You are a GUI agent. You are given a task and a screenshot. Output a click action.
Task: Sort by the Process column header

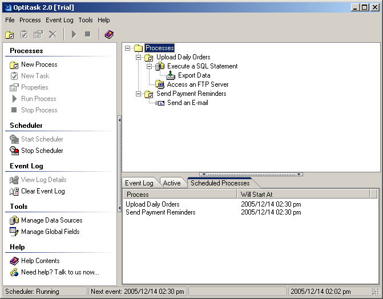180,195
